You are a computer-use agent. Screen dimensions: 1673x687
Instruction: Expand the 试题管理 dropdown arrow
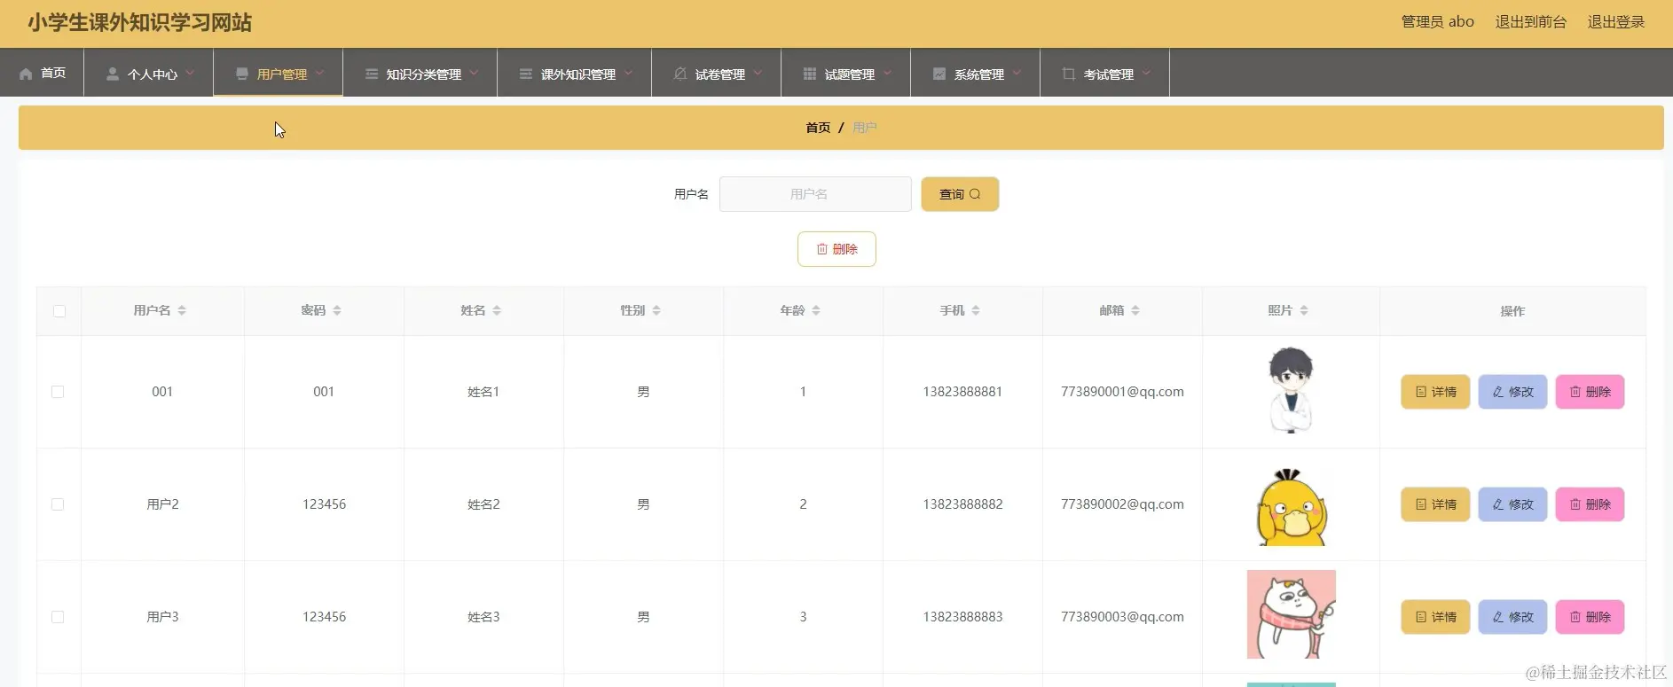887,73
